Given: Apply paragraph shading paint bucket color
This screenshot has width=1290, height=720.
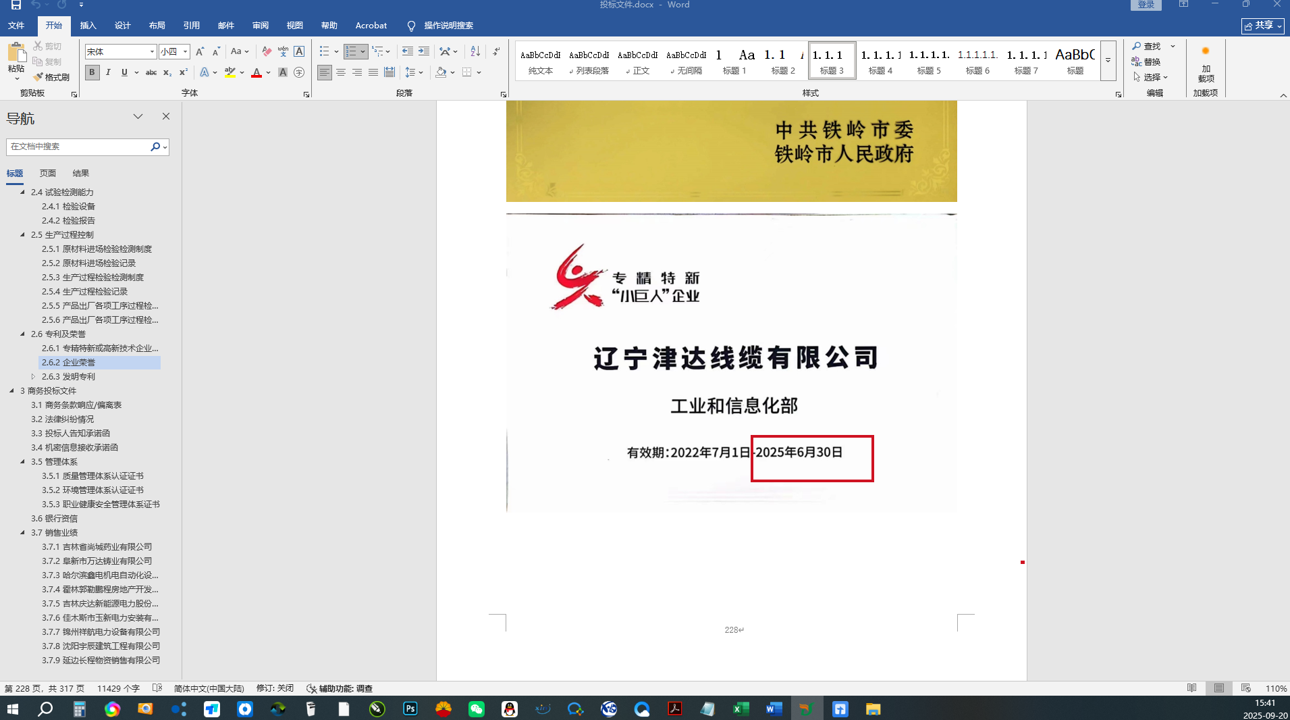Looking at the screenshot, I should tap(441, 72).
